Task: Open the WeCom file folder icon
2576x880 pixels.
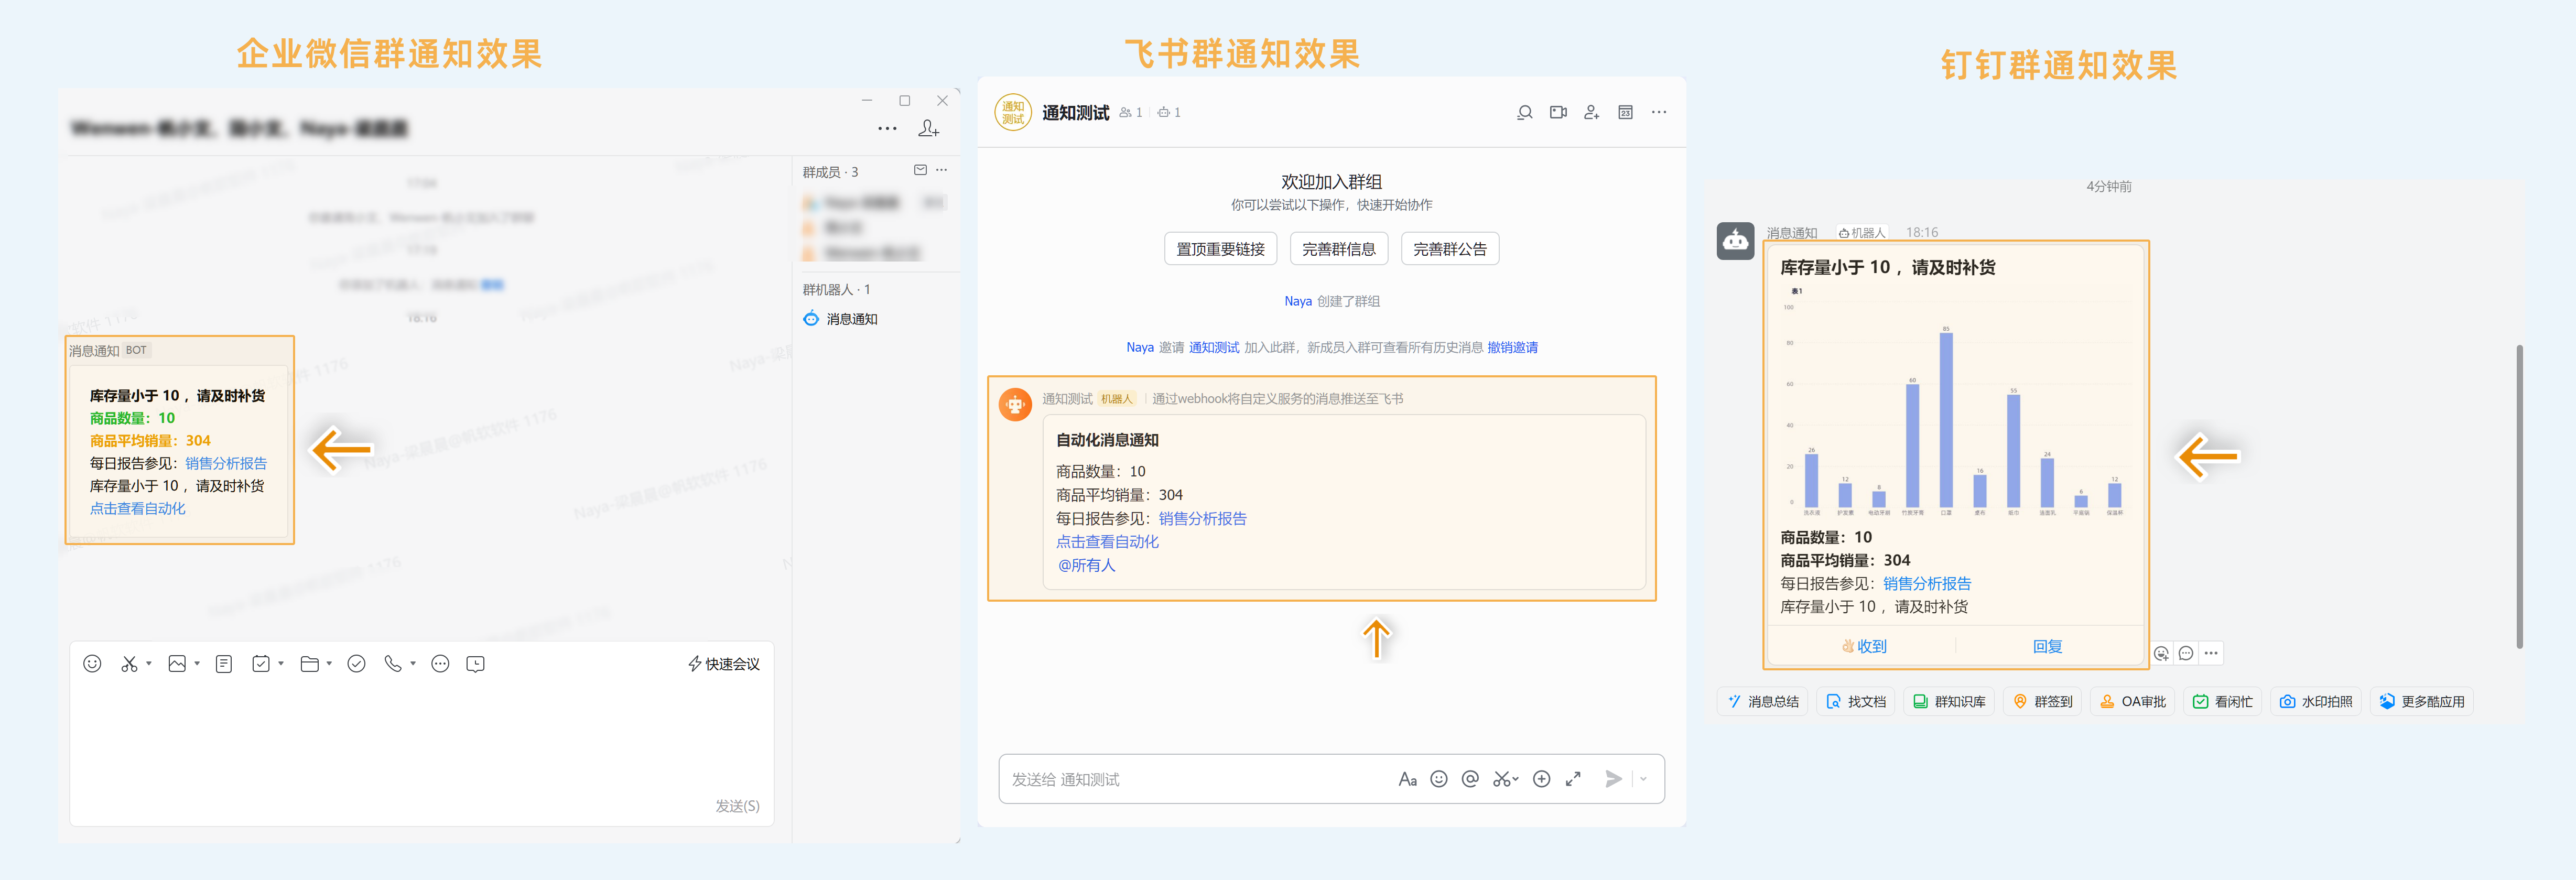Action: [310, 664]
